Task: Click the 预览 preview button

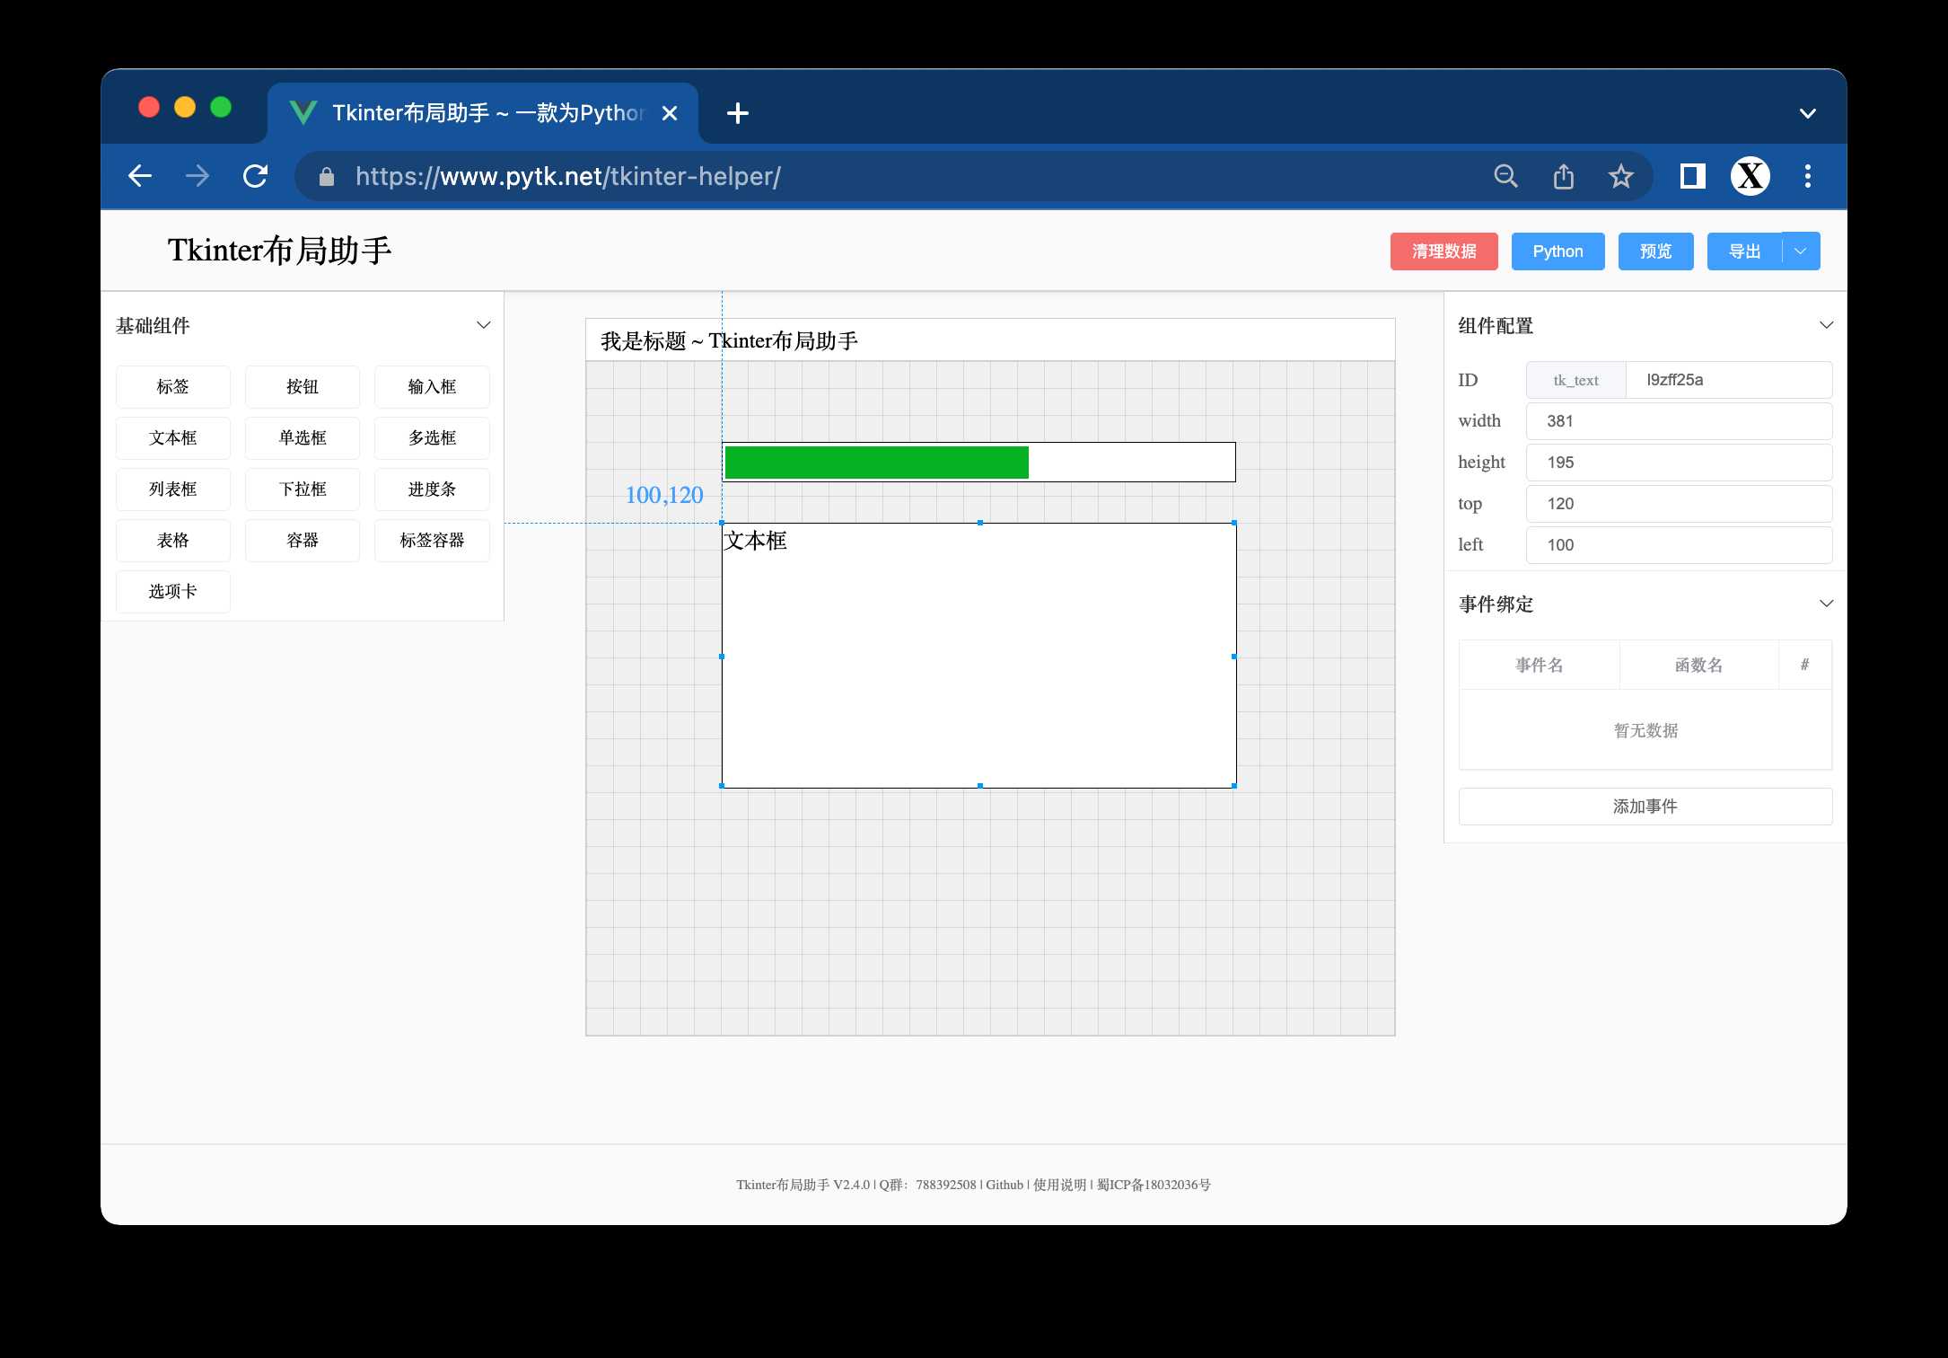Action: coord(1655,251)
